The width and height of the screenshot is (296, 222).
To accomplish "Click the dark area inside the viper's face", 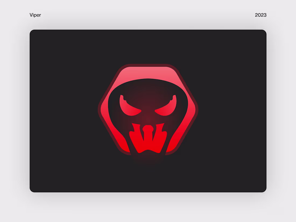I will tap(148, 91).
